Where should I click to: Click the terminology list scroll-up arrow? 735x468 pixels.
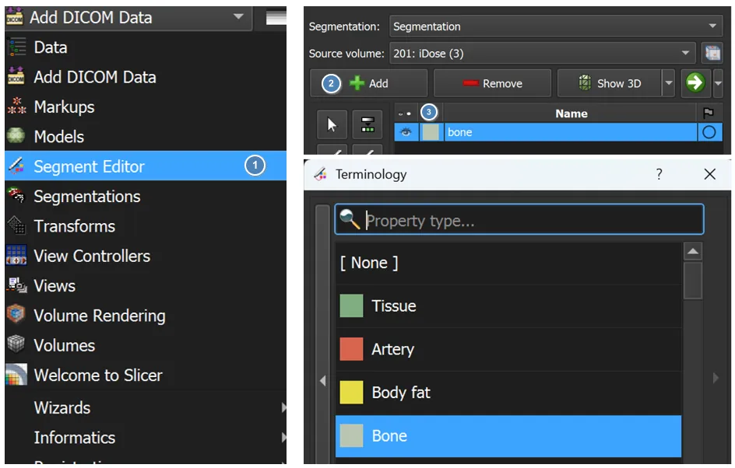pos(693,252)
